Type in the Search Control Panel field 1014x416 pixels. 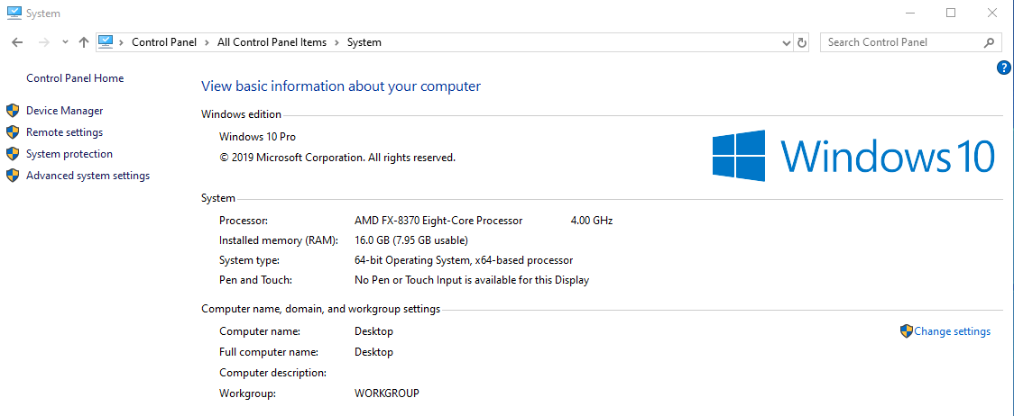coord(898,42)
